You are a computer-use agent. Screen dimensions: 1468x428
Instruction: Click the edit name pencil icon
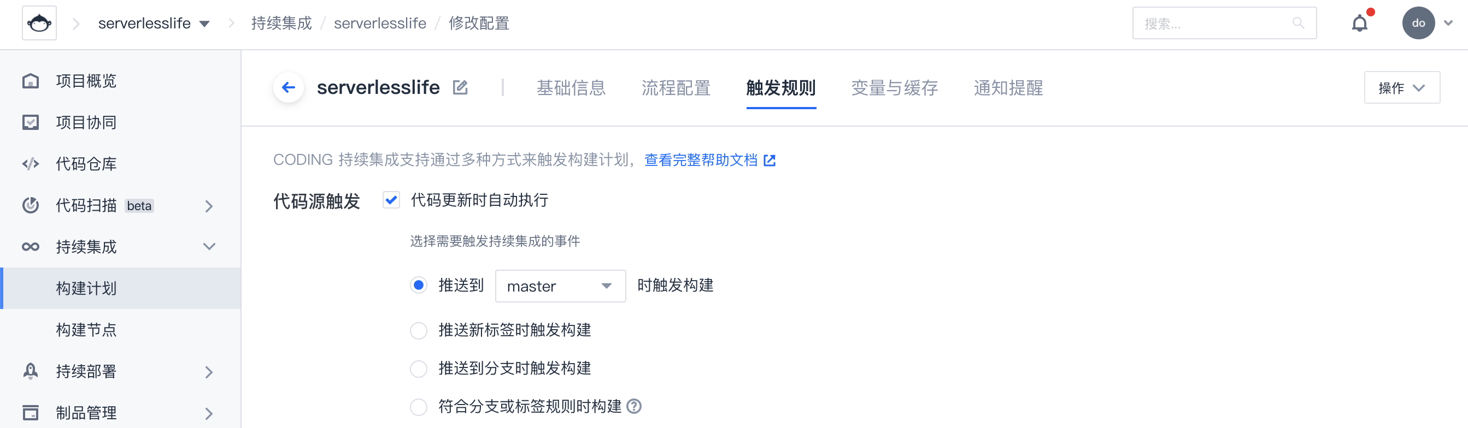tap(460, 88)
